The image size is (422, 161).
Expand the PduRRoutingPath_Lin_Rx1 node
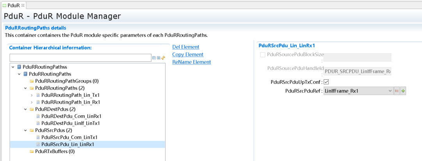point(32,102)
